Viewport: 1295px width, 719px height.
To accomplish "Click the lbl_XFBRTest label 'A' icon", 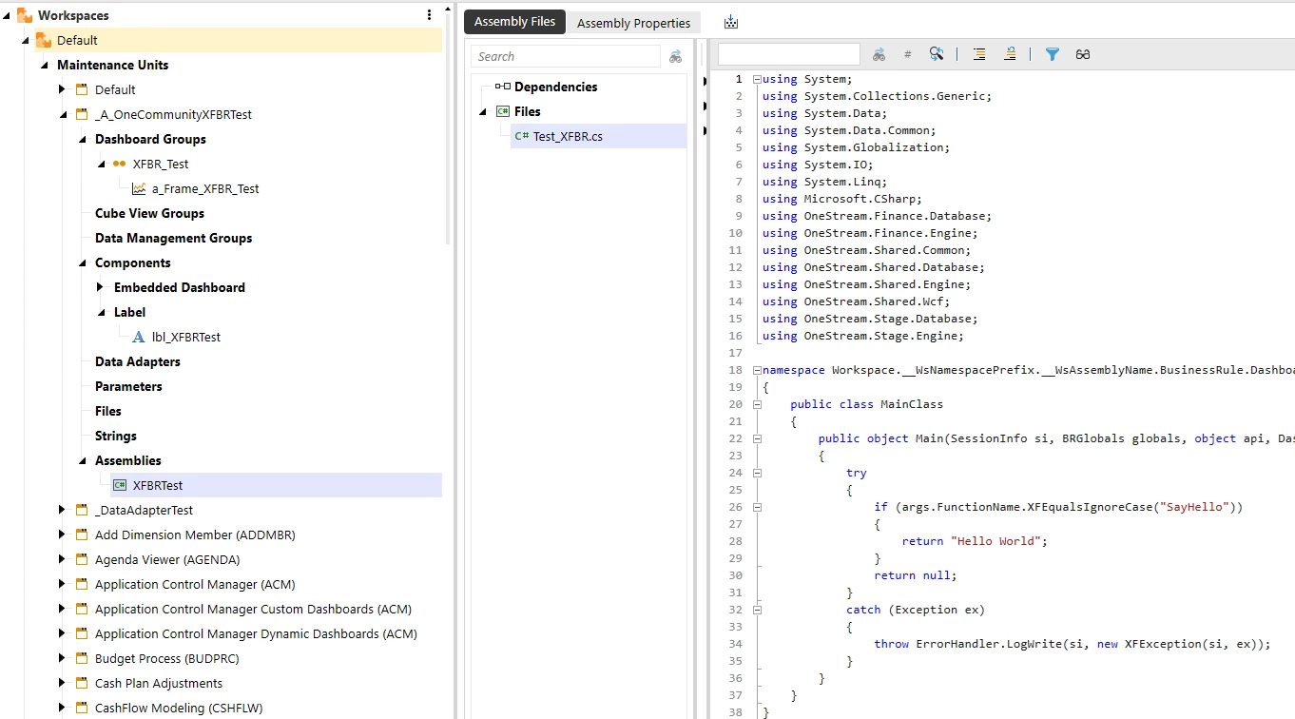I will click(139, 337).
